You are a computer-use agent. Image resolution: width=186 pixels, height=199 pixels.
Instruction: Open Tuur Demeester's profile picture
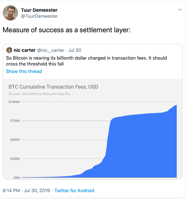click(11, 13)
